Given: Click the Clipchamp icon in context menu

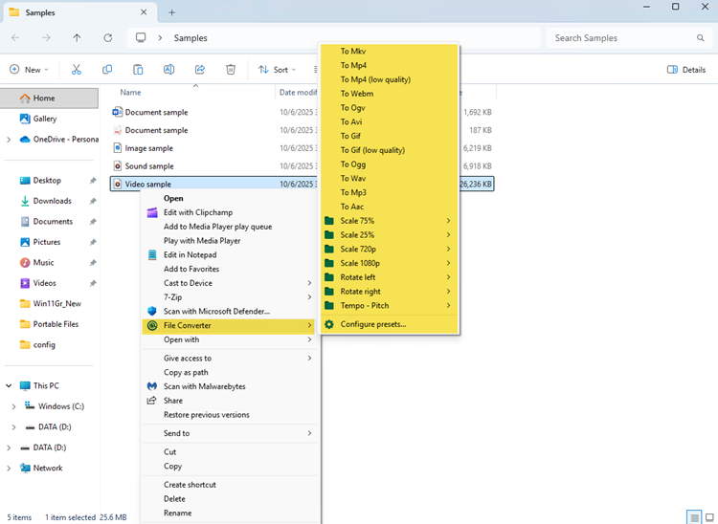Looking at the screenshot, I should (x=151, y=212).
